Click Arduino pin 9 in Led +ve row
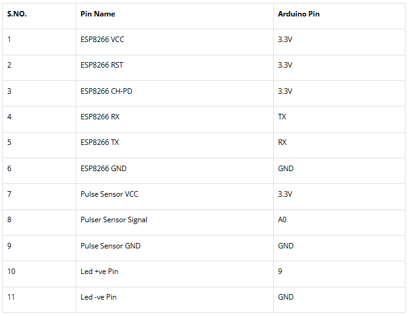The image size is (411, 316). coord(281,272)
